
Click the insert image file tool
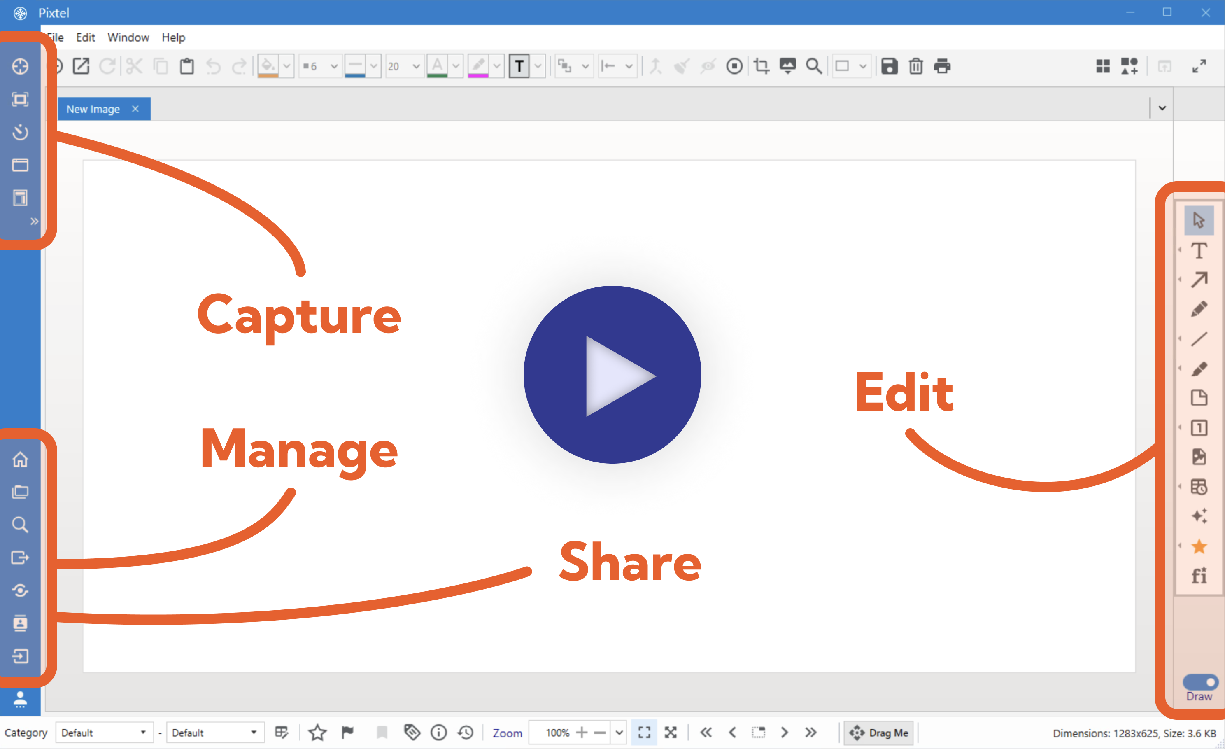point(1199,457)
